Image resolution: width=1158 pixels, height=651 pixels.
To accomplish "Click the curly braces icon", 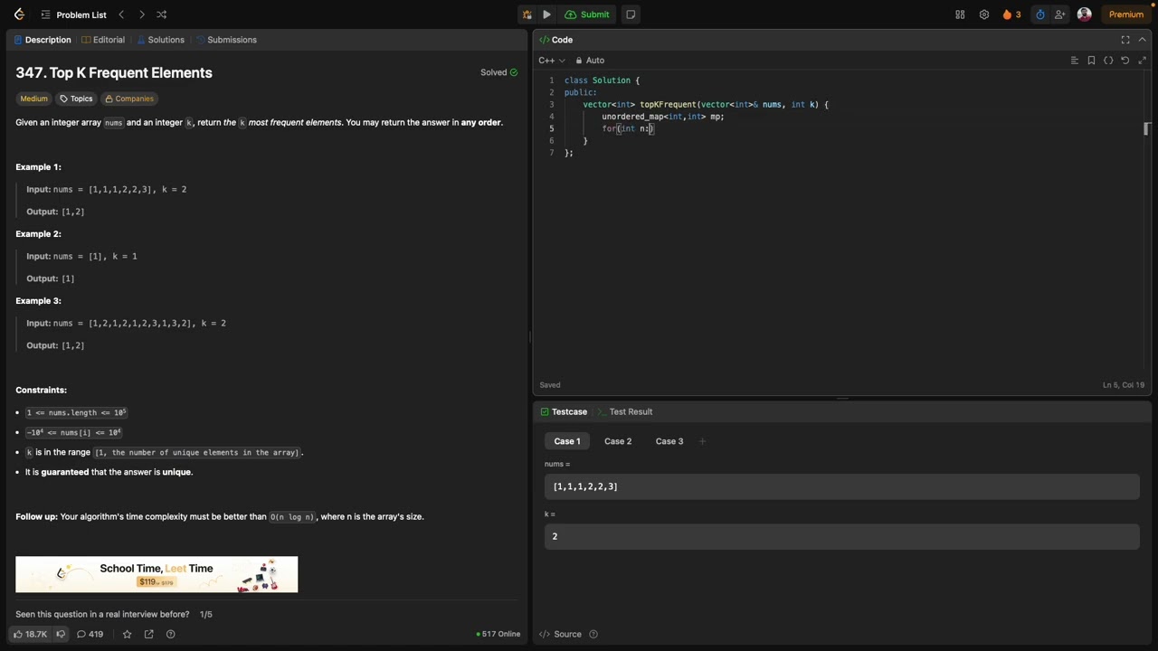I will [x=1108, y=61].
